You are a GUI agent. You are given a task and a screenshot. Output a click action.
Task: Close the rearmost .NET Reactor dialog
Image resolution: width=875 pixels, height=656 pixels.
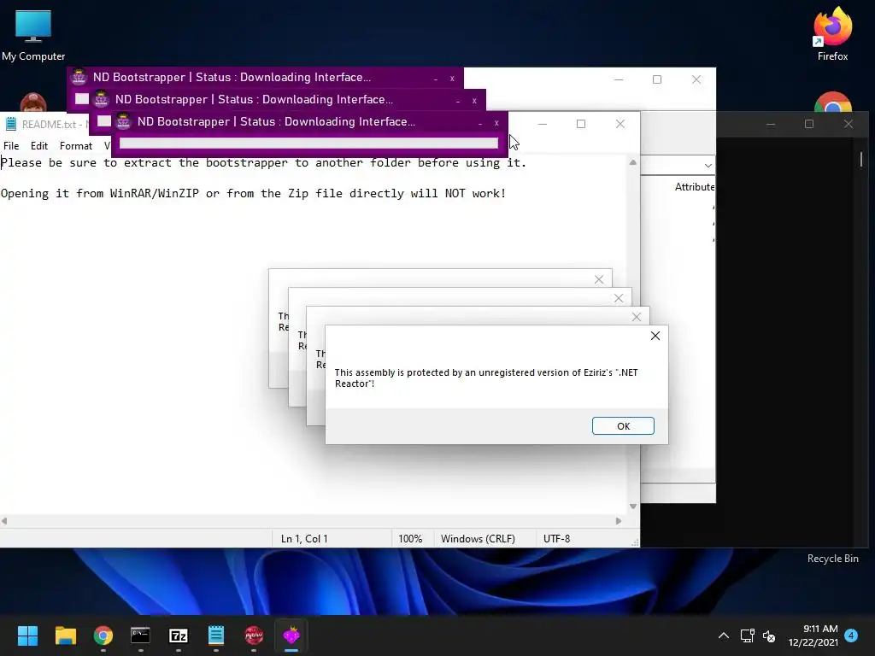click(x=599, y=279)
